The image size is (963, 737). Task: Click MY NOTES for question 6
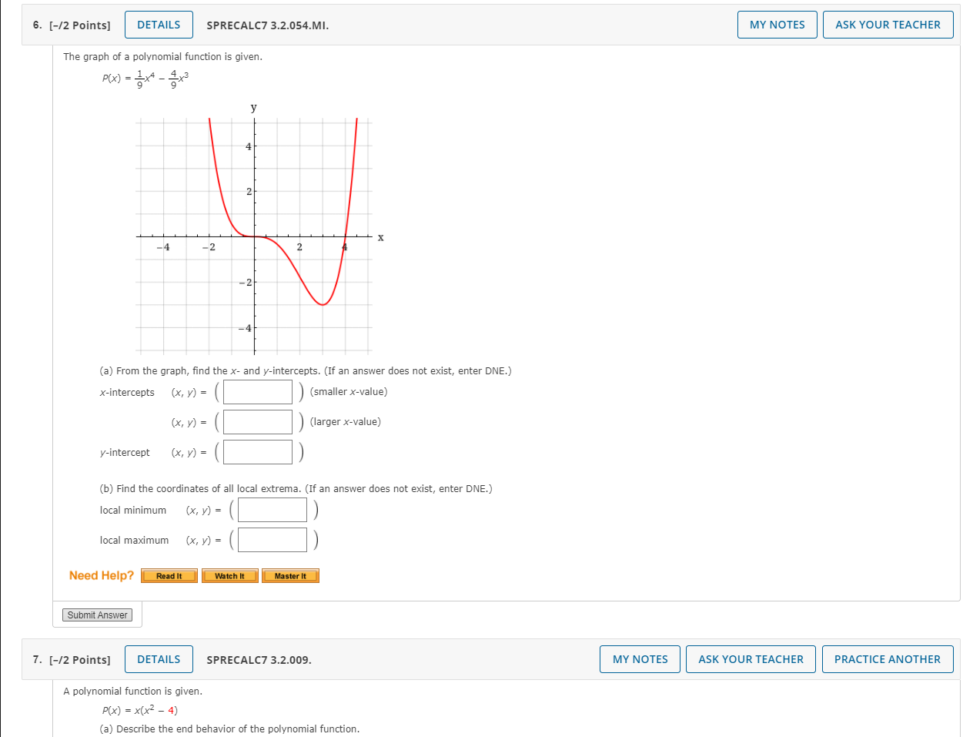777,24
